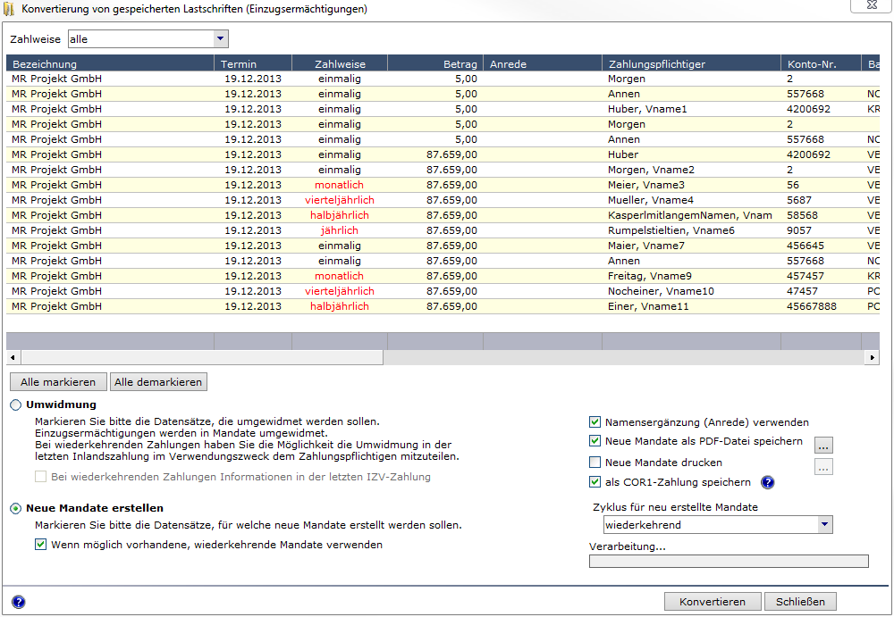Click the Alle markieren button

(x=58, y=381)
